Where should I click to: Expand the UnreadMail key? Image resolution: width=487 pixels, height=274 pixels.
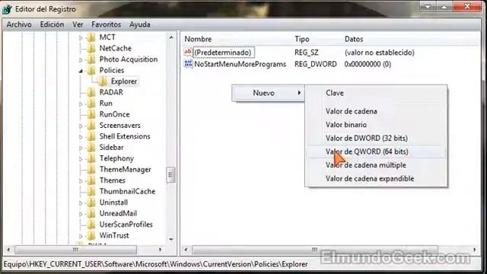pos(81,214)
